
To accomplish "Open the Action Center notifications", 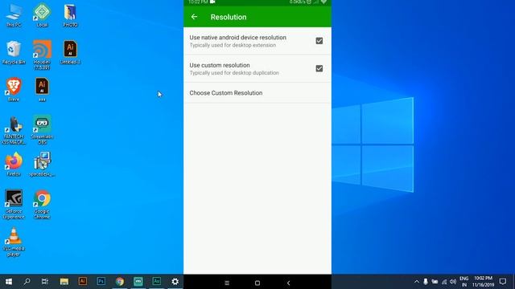I will coord(502,282).
